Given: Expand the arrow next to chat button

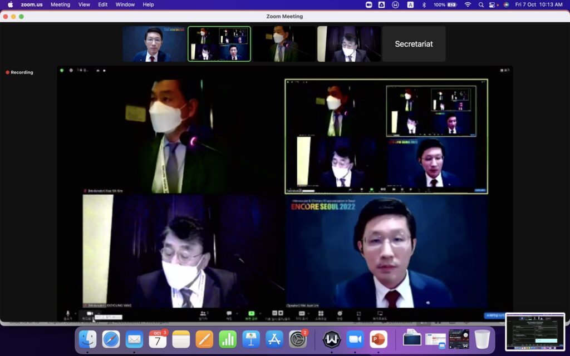Looking at the screenshot, I should pyautogui.click(x=237, y=313).
